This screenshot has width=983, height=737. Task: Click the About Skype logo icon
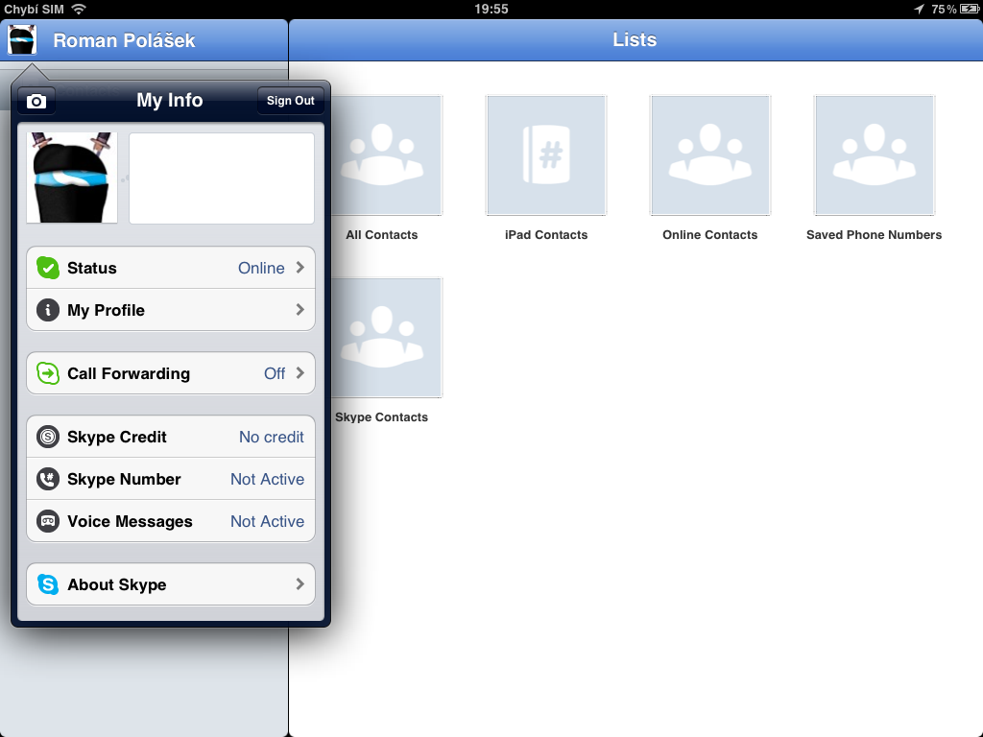[48, 584]
